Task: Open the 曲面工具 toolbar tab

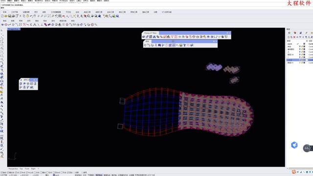Action: 99,12
